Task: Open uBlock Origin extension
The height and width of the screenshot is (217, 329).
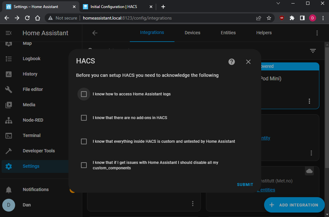Action: point(281,18)
